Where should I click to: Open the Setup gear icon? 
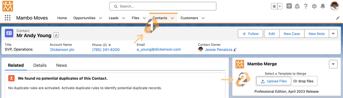coord(314,6)
